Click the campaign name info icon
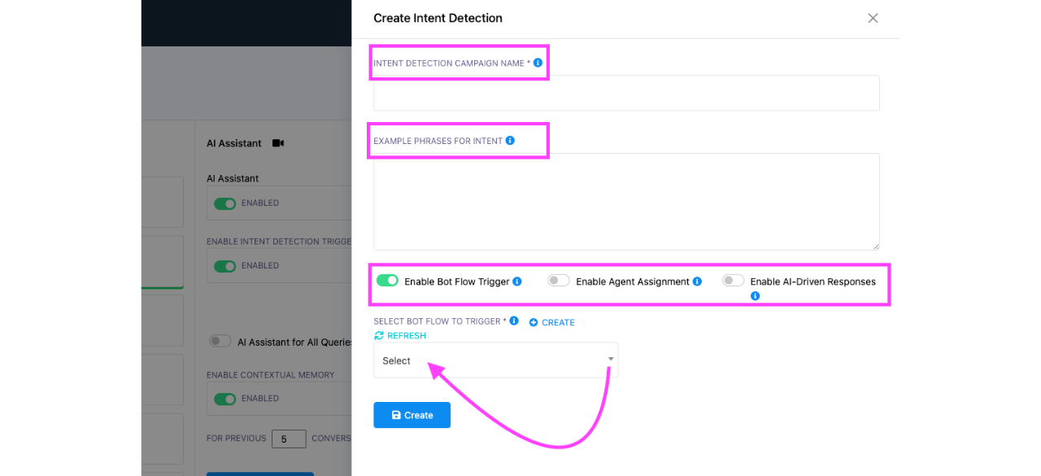1041x476 pixels. coord(538,63)
